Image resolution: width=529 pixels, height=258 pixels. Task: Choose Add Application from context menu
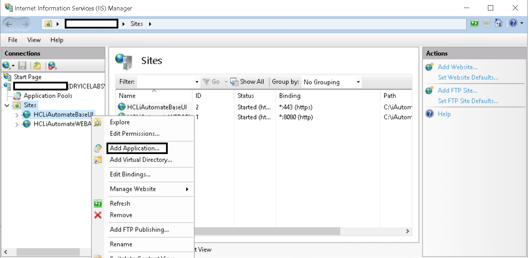[135, 148]
